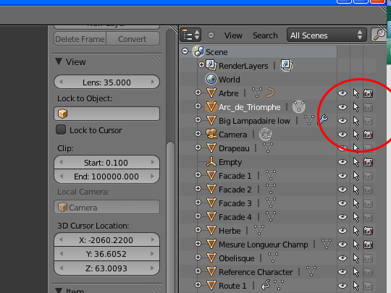Click the Lens 35.000 value slider

coord(106,82)
